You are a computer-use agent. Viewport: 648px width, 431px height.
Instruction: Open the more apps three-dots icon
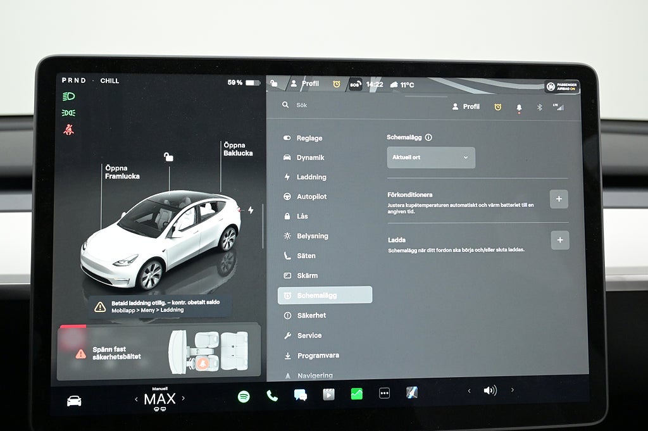[384, 393]
